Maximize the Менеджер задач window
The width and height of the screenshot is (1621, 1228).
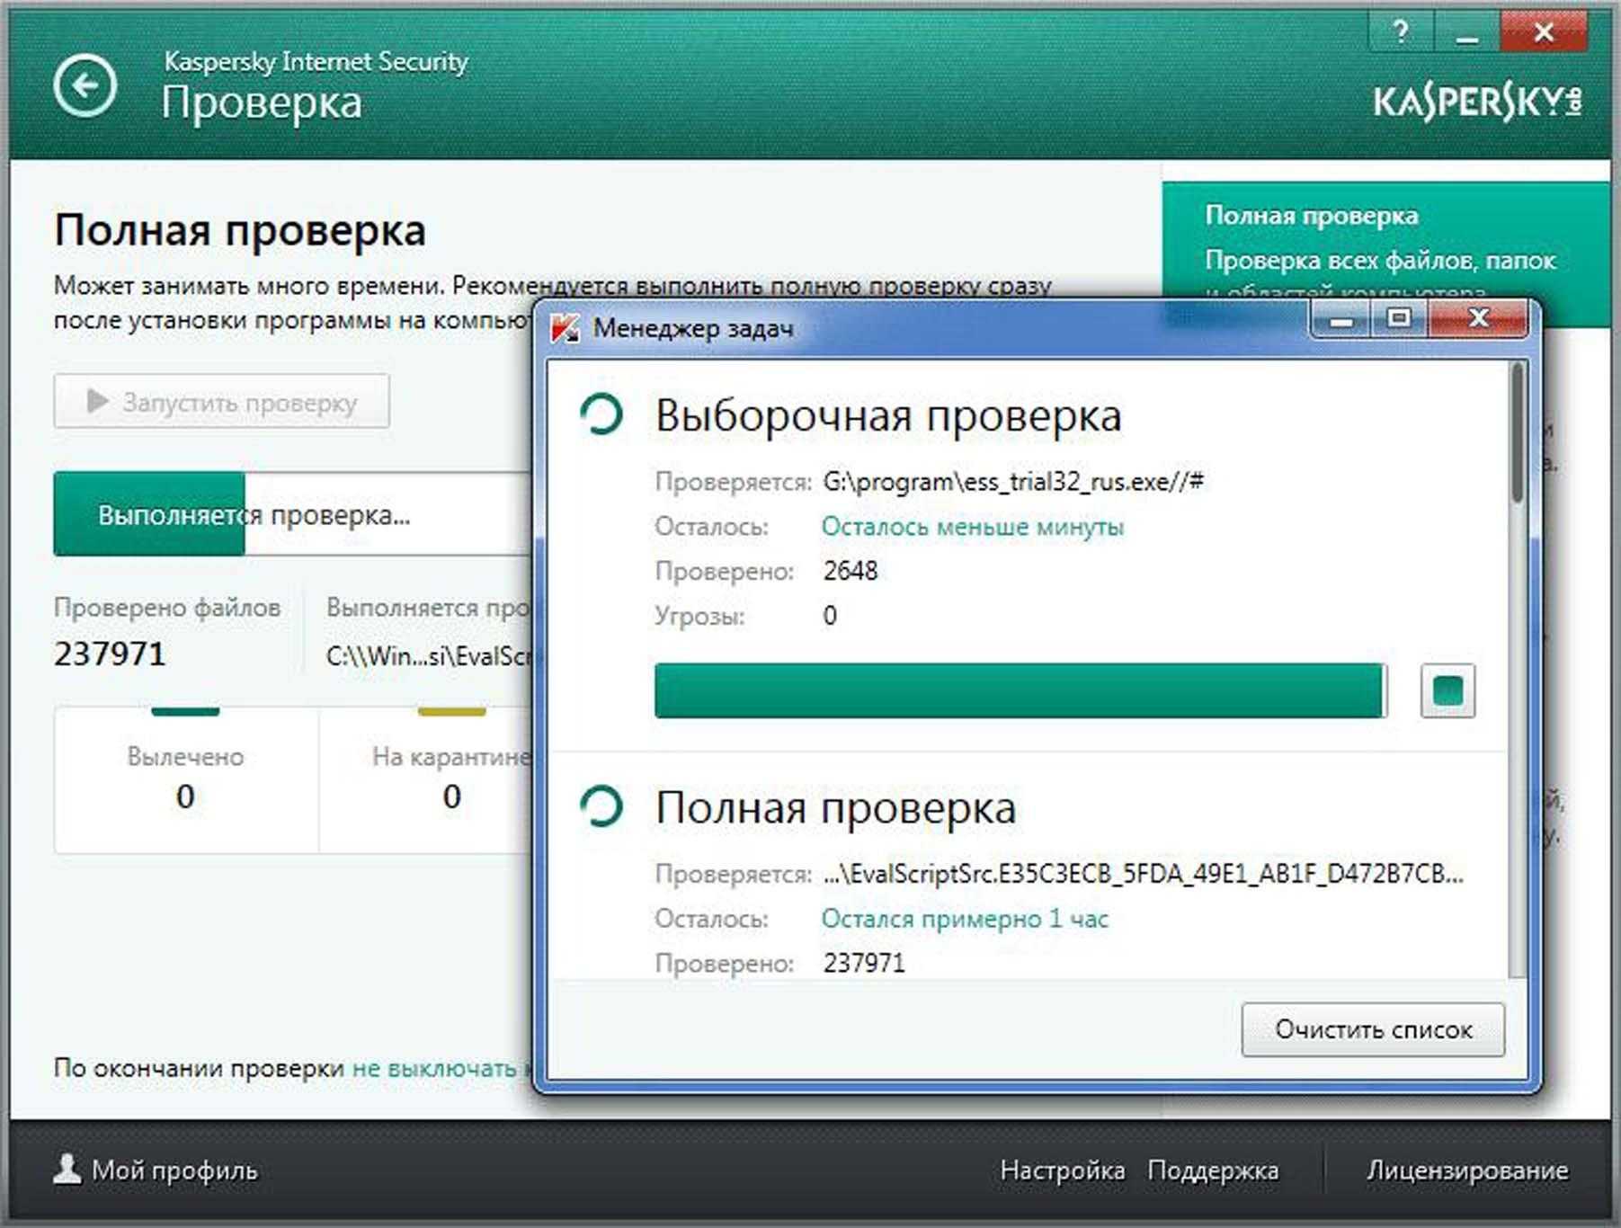coord(1398,318)
